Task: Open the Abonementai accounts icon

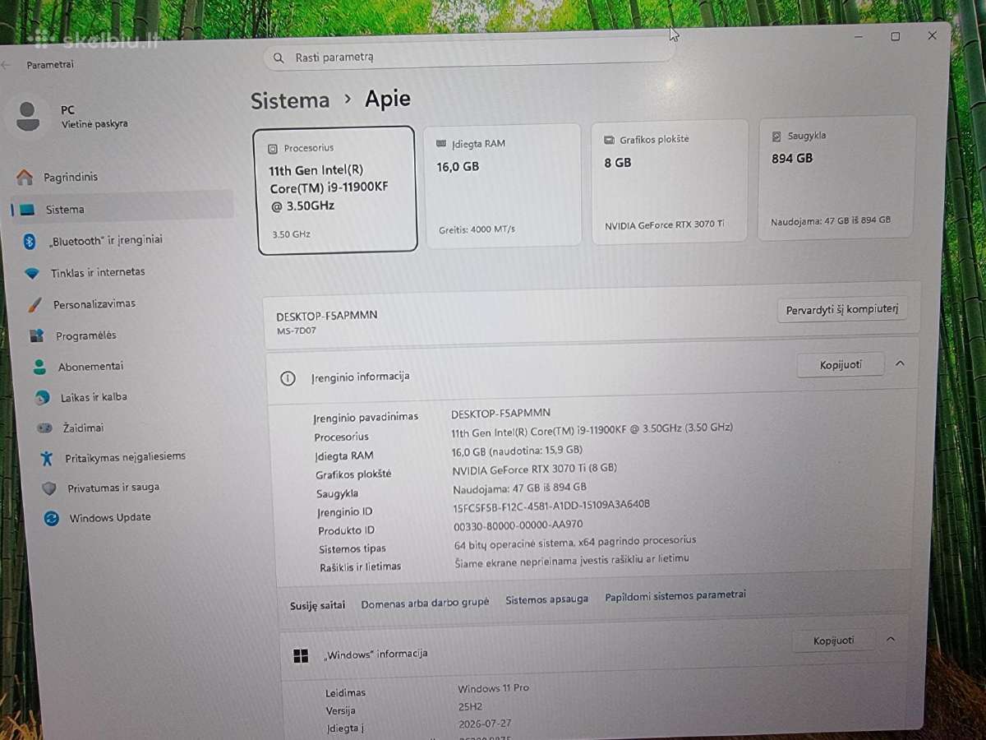Action: coord(39,367)
